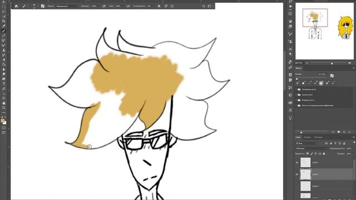
Task: Open the Layers panel flyout menu
Action: (x=354, y=137)
